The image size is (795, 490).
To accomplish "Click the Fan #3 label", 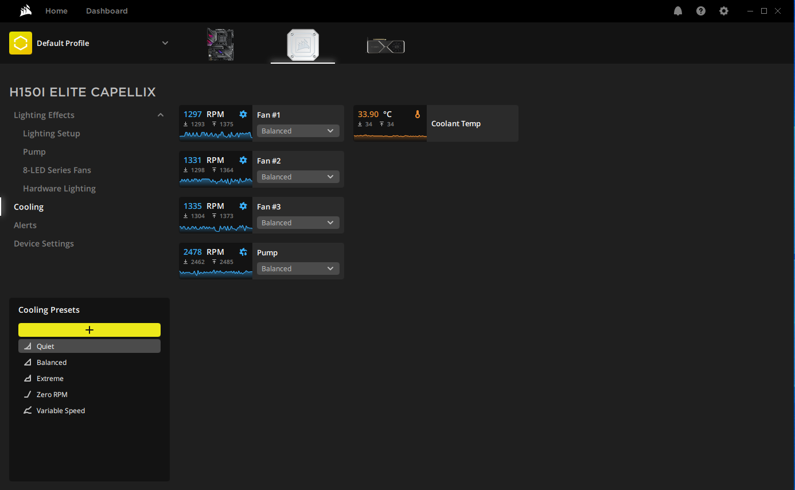I will (269, 207).
